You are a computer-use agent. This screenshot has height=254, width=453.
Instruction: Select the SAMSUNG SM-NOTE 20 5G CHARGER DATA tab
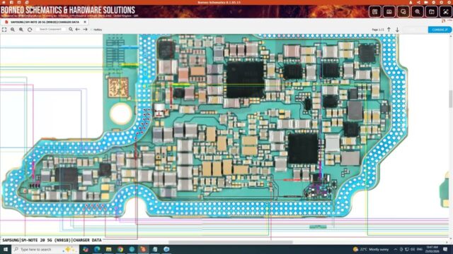tap(45, 22)
